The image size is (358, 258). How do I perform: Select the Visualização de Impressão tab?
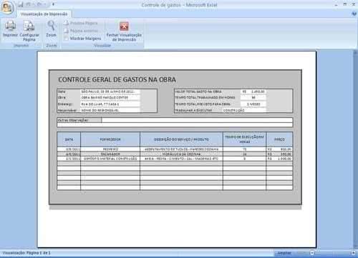pyautogui.click(x=44, y=14)
